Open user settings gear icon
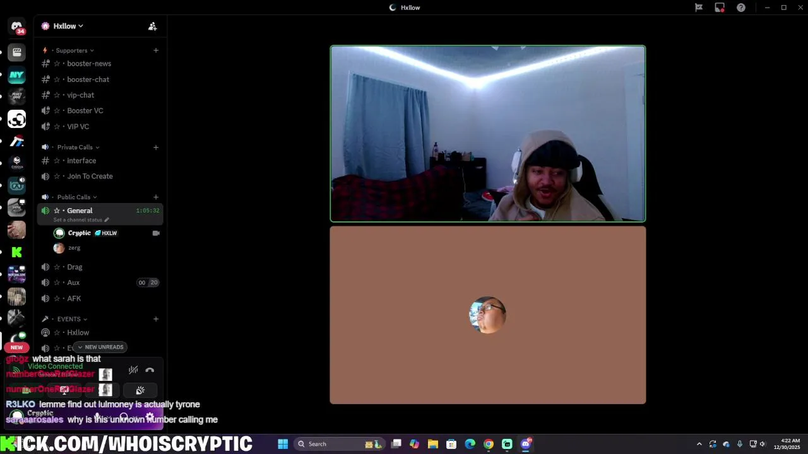The height and width of the screenshot is (454, 808). point(150,417)
